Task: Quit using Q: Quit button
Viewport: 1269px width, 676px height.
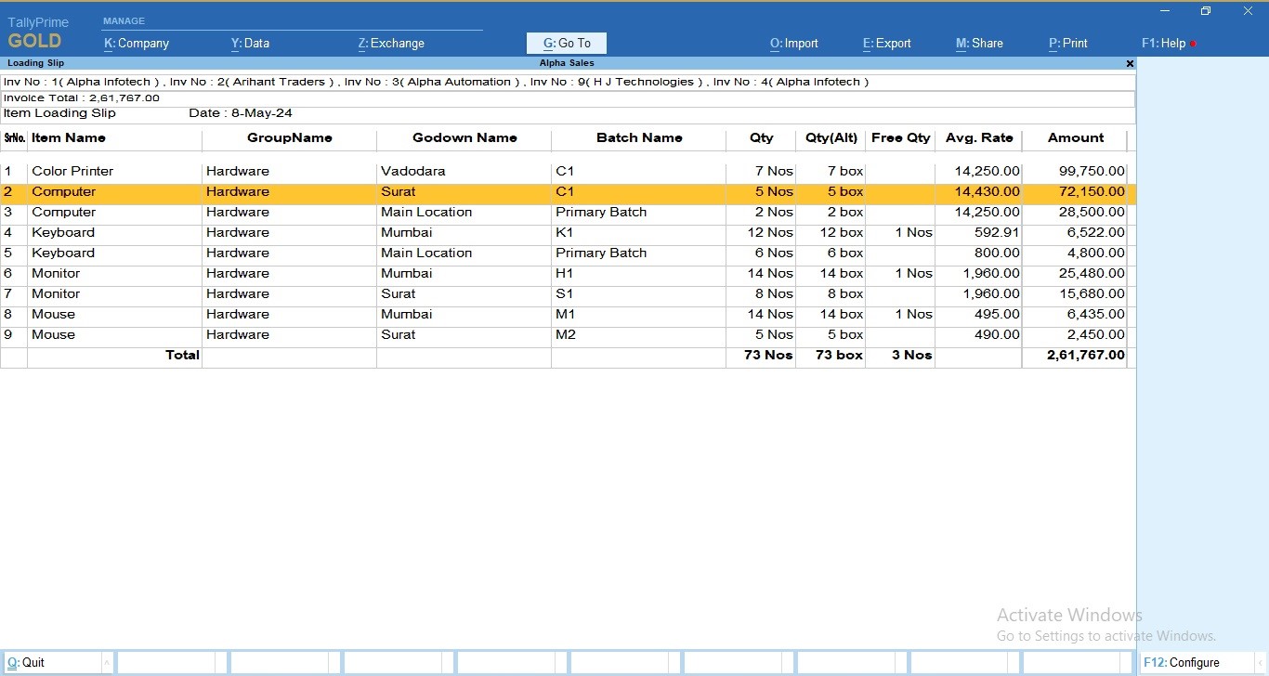Action: pyautogui.click(x=28, y=662)
